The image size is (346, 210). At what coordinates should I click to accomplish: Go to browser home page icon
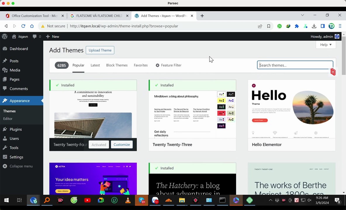(x=32, y=26)
